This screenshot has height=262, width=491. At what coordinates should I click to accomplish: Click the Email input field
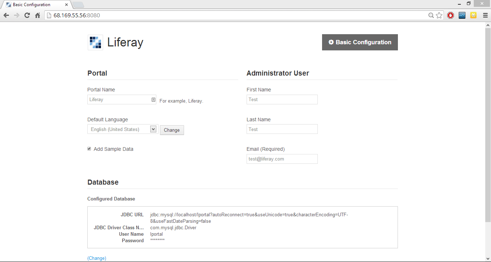(x=282, y=159)
